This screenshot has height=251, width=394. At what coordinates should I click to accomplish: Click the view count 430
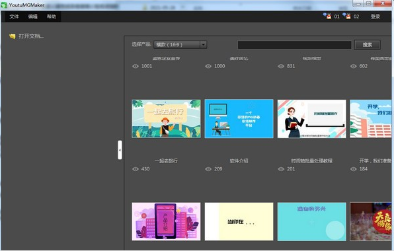145,169
